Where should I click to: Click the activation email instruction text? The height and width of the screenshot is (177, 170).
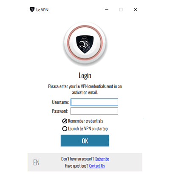85,89
